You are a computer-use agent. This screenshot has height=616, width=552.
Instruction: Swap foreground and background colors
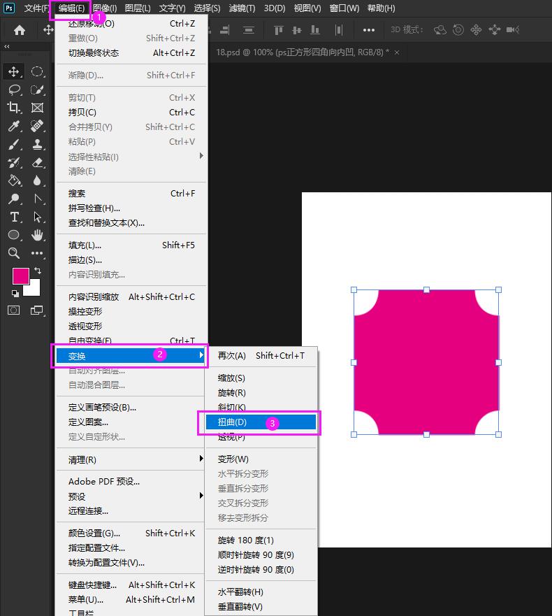(x=38, y=271)
